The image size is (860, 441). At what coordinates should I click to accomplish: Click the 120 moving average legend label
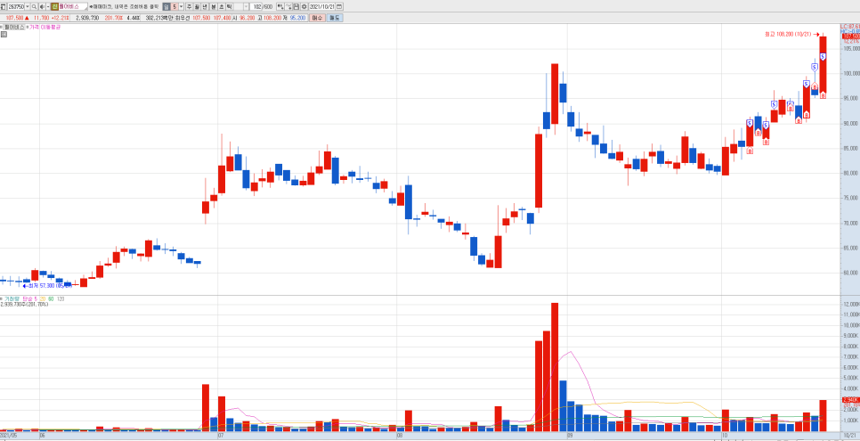pos(61,299)
